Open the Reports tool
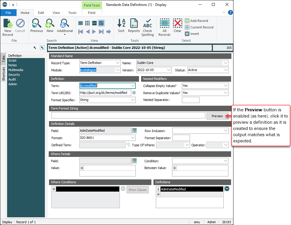 tap(134, 25)
